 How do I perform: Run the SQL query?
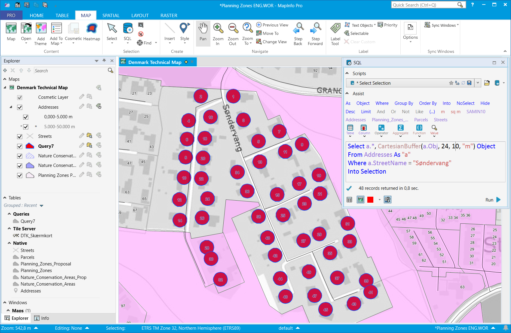493,200
